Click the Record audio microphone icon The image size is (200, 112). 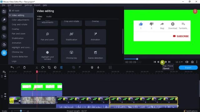pos(98,68)
